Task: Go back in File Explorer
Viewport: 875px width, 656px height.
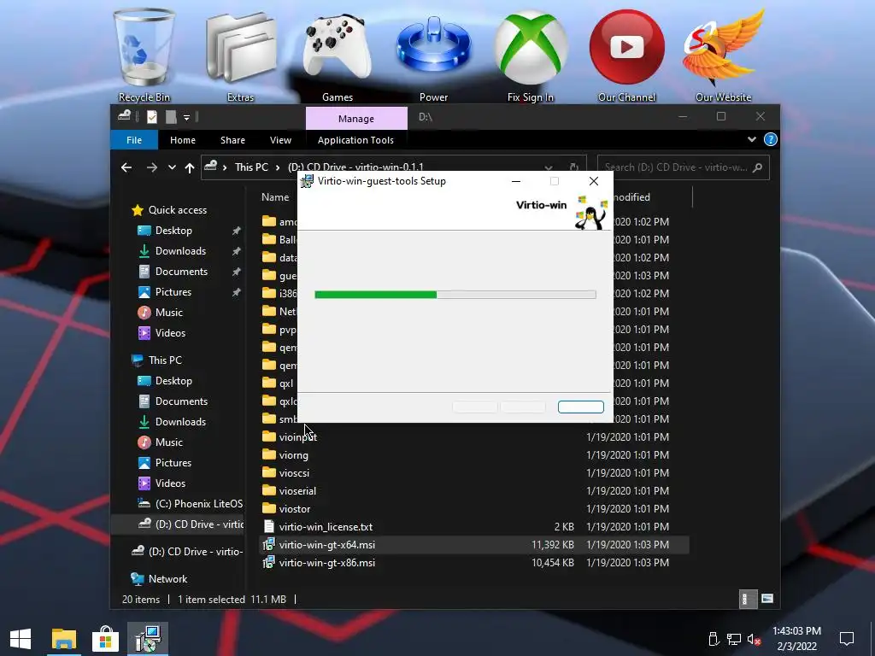Action: tap(126, 167)
